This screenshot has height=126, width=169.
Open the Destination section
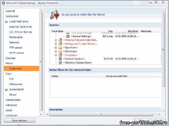pos(12,16)
